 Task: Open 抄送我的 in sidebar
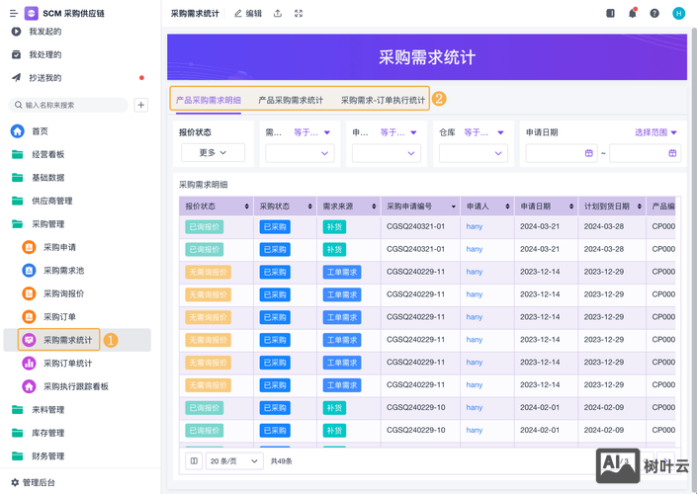pyautogui.click(x=45, y=78)
